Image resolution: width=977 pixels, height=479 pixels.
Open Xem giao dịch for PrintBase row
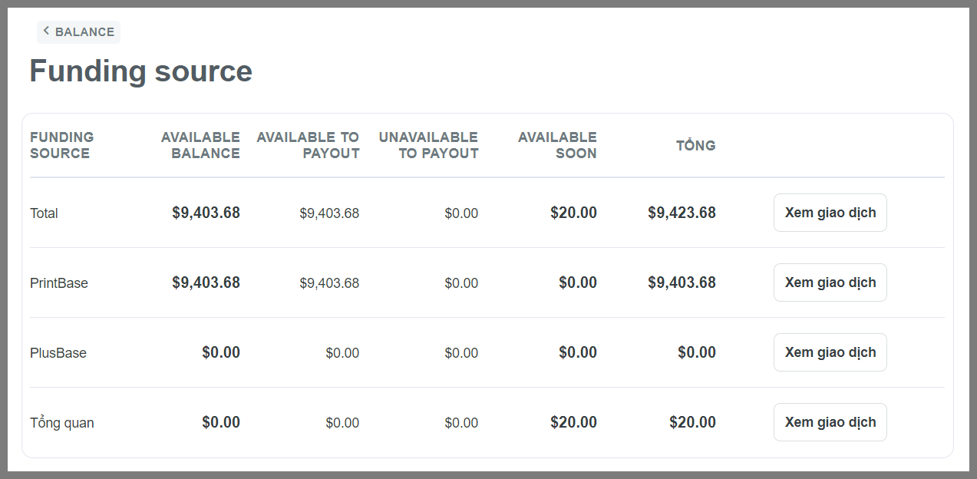(x=830, y=282)
